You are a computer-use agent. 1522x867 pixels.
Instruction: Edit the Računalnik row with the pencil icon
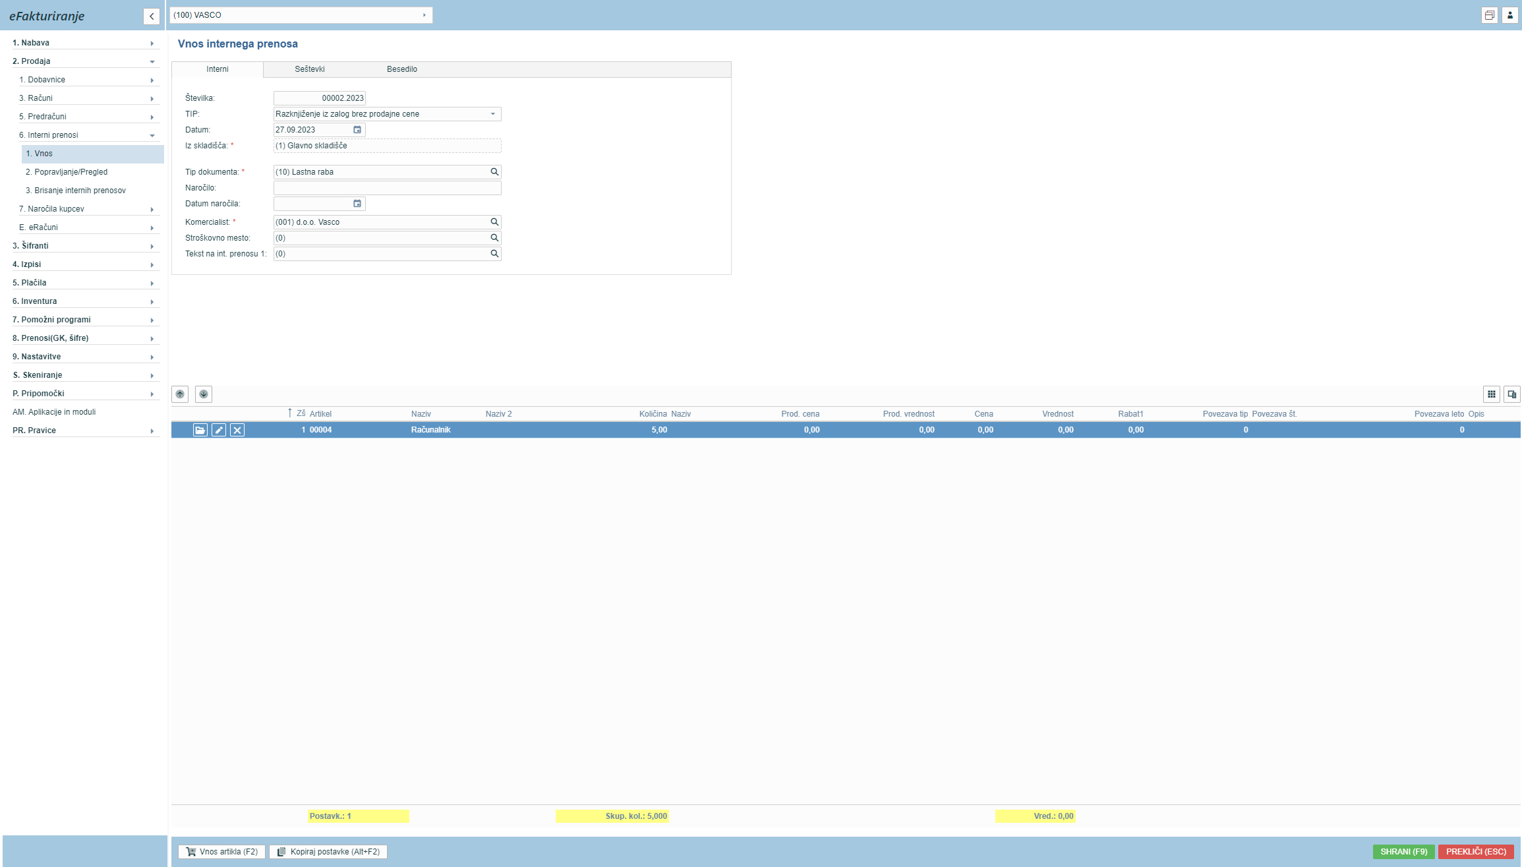(x=219, y=430)
